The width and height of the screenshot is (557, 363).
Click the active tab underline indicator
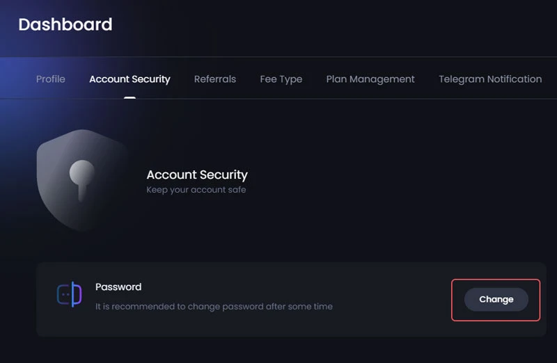130,97
